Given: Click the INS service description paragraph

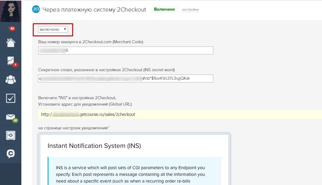Looking at the screenshot, I should (x=130, y=174).
